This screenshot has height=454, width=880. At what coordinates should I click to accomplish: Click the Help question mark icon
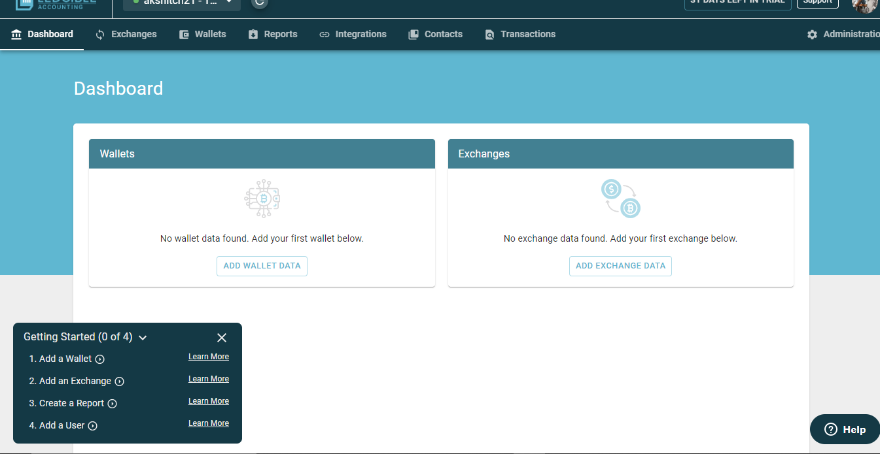(x=831, y=429)
